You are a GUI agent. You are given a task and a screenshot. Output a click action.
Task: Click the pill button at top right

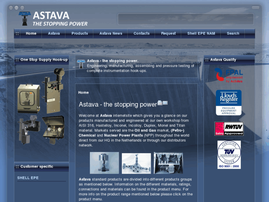[255, 7]
